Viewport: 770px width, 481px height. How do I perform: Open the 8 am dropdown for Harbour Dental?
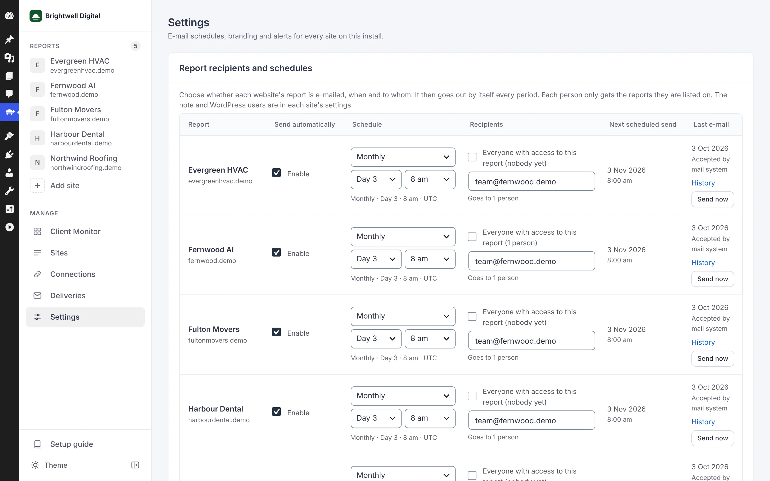pyautogui.click(x=430, y=418)
